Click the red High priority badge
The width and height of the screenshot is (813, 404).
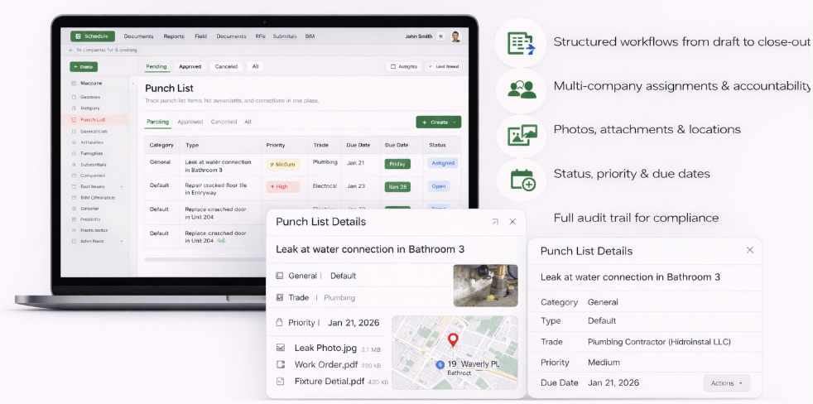(x=283, y=187)
